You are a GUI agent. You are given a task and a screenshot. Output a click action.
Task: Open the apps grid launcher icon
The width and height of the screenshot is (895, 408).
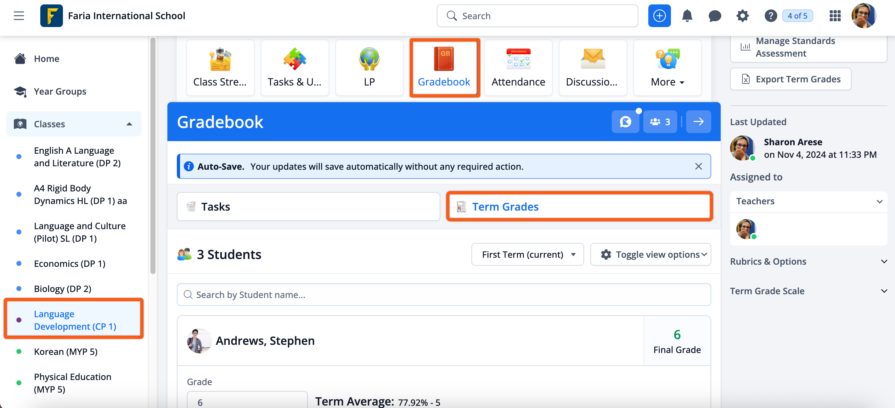(x=835, y=16)
